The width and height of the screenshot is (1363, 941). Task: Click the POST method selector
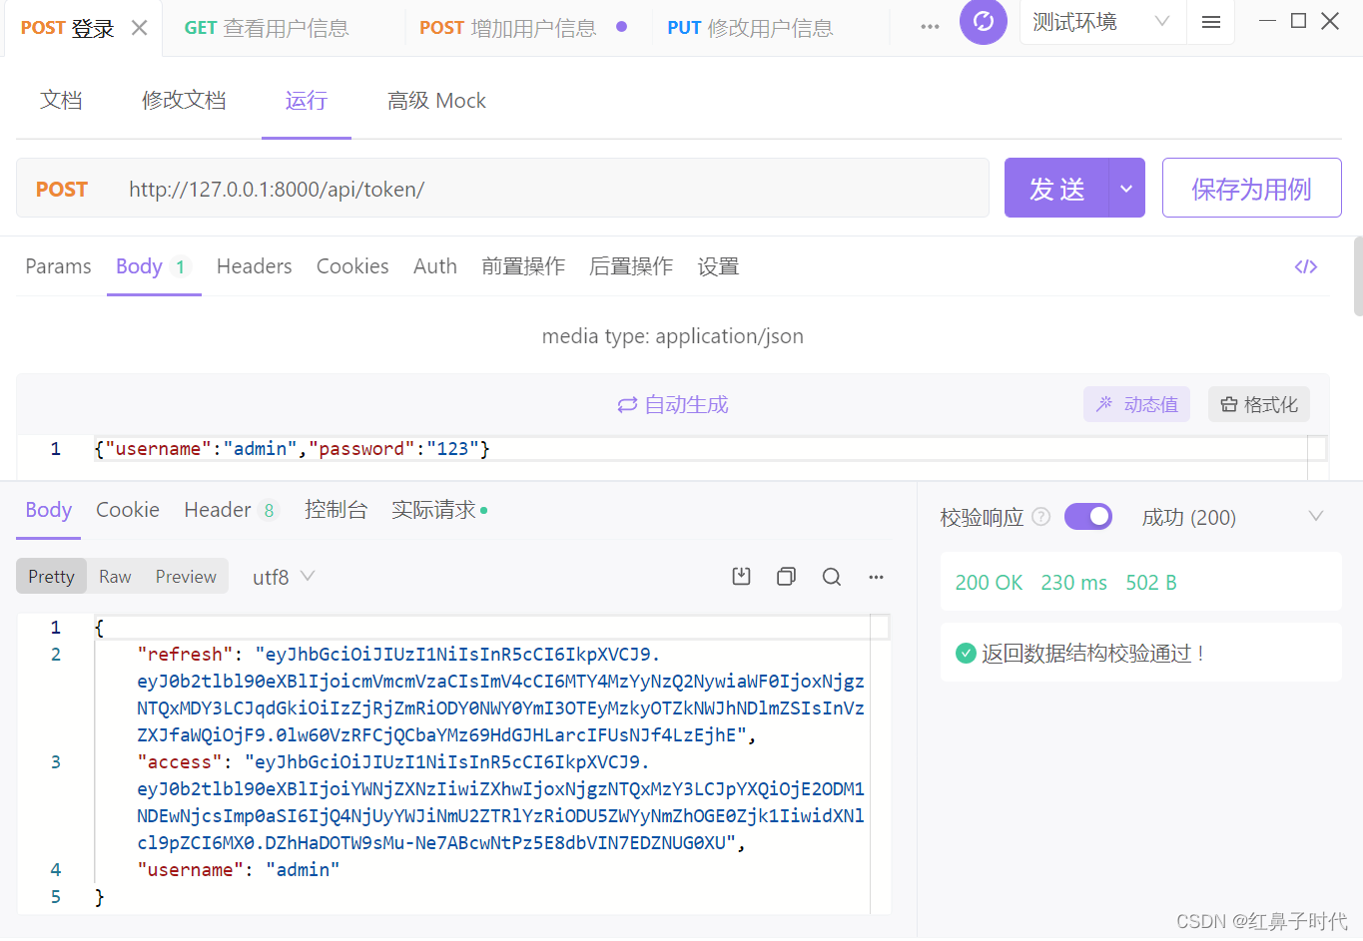[x=62, y=189]
